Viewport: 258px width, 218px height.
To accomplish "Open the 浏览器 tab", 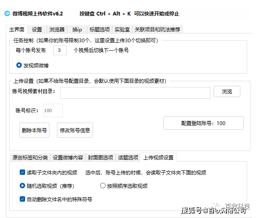I will click(57, 30).
